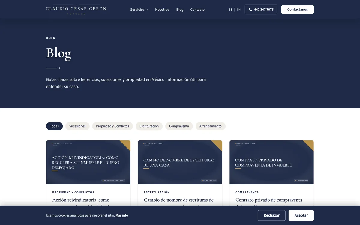
Task: Open the Acción reivindicatoria article thumbnail
Action: pos(88,162)
